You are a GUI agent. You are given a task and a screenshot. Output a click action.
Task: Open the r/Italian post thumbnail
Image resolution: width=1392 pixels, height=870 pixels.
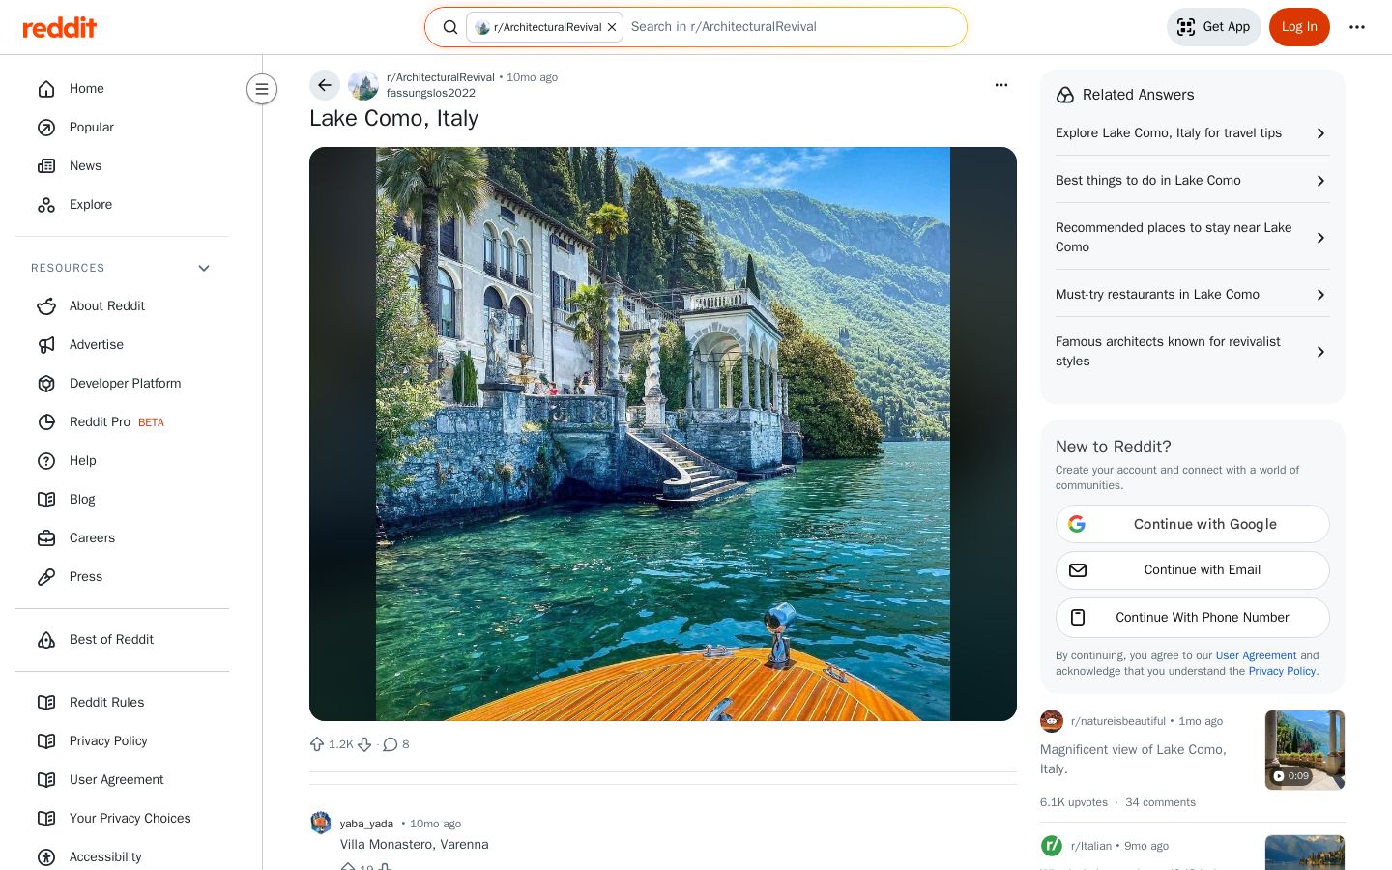[x=1305, y=853]
